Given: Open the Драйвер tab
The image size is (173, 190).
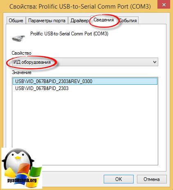Looking at the screenshot, I should pos(80,21).
